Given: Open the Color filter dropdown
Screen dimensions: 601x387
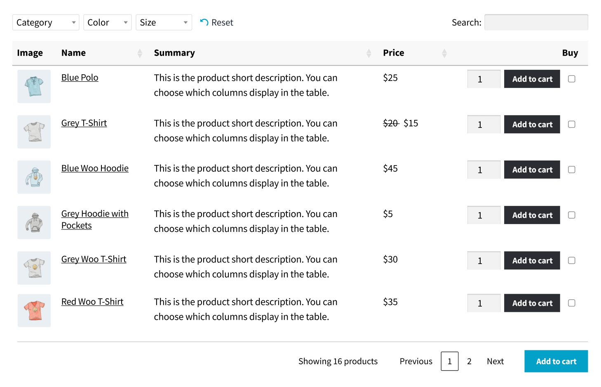Looking at the screenshot, I should [107, 22].
